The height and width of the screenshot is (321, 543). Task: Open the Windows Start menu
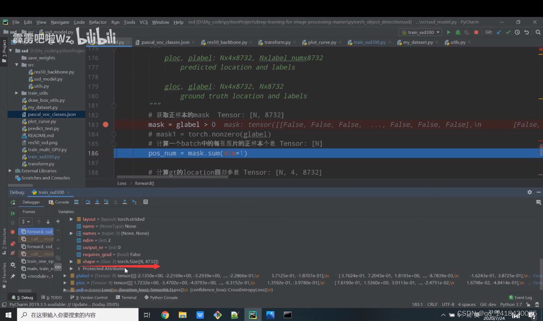[8, 315]
